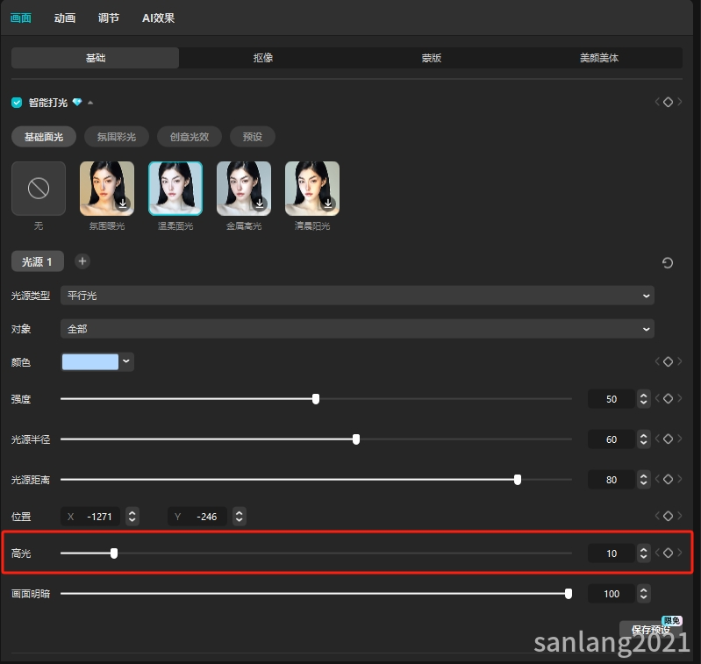This screenshot has width=701, height=664.
Task: Switch to the 动画 tab
Action: click(64, 18)
